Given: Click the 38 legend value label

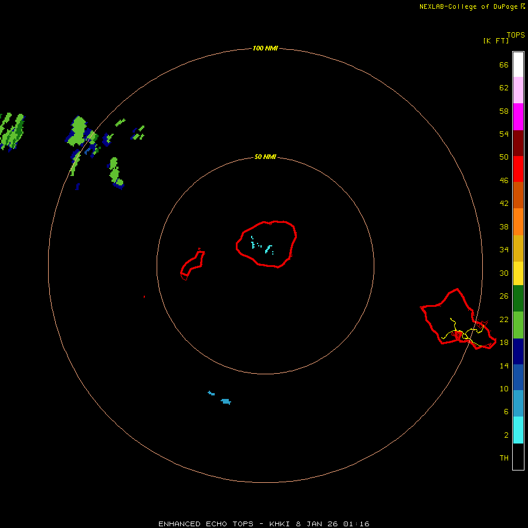Looking at the screenshot, I should coord(504,227).
